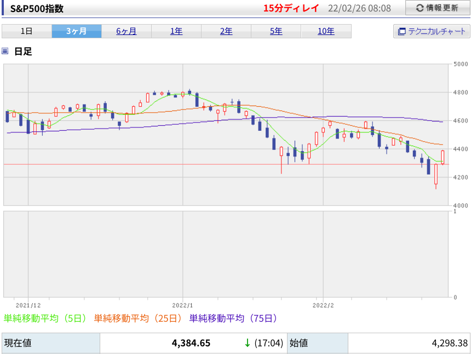Click the last red candlestick on the chart
Screen dimensions: 471x354
pos(443,158)
